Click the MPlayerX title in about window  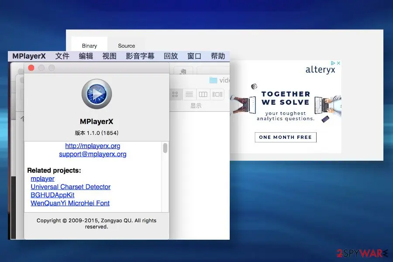(97, 121)
